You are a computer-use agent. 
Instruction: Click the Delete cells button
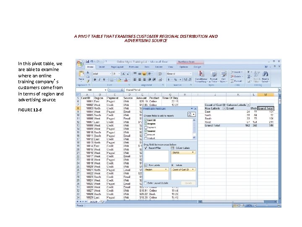pyautogui.click(x=237, y=77)
